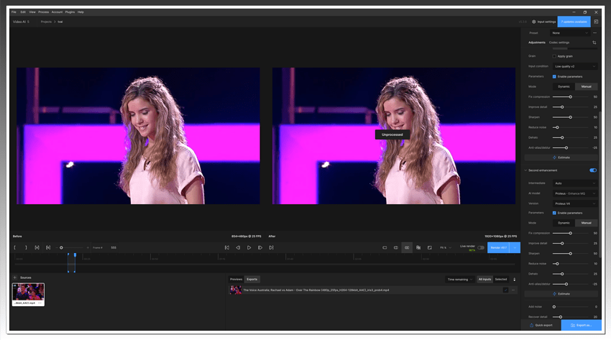Viewport: 611px width, 340px height.
Task: Click the bracketed S timeline icon
Action: (48, 248)
